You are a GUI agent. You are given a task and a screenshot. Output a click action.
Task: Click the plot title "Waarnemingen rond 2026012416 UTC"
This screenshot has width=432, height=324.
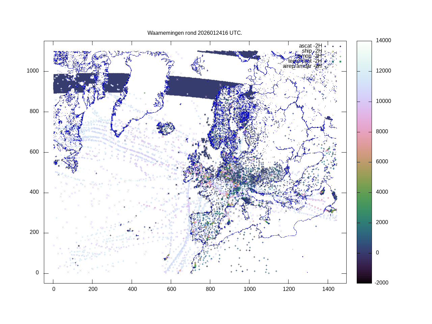point(194,33)
